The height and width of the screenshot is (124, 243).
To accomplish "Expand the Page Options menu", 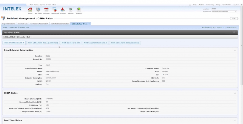I will pos(218,28).
